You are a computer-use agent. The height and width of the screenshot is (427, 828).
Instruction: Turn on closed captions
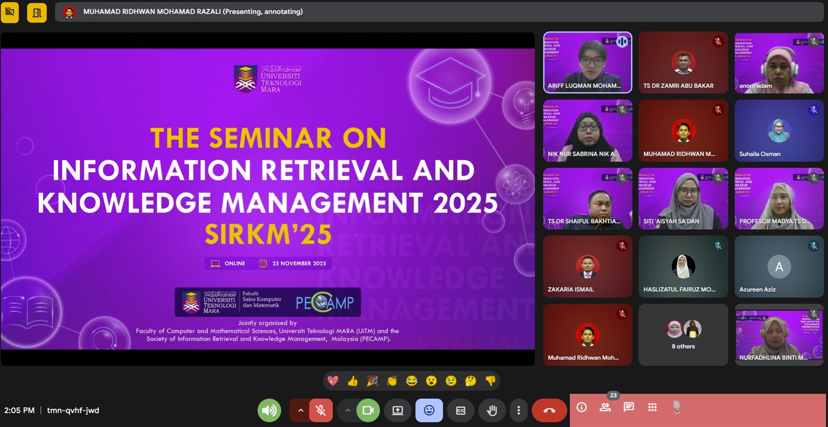pos(460,410)
